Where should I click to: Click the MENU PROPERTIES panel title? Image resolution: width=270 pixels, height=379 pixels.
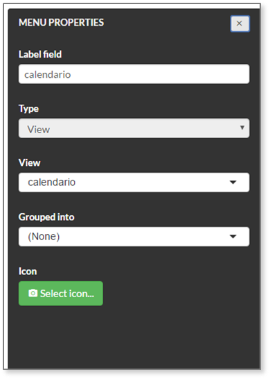61,22
